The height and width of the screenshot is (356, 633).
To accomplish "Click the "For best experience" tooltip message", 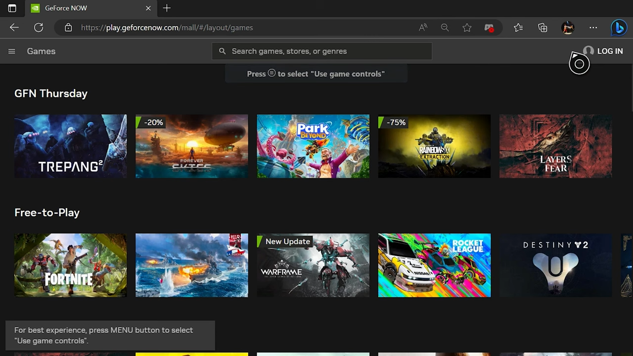I will [110, 335].
